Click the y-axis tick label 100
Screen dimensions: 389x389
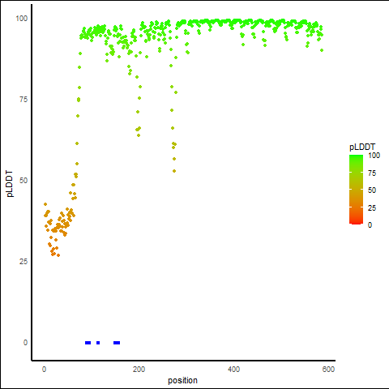point(22,19)
